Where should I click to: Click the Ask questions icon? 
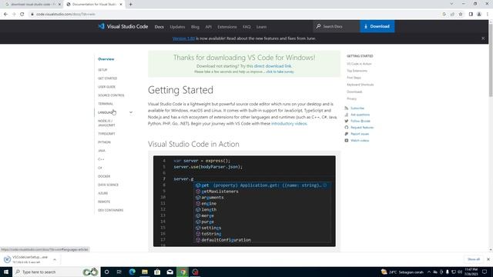(347, 115)
